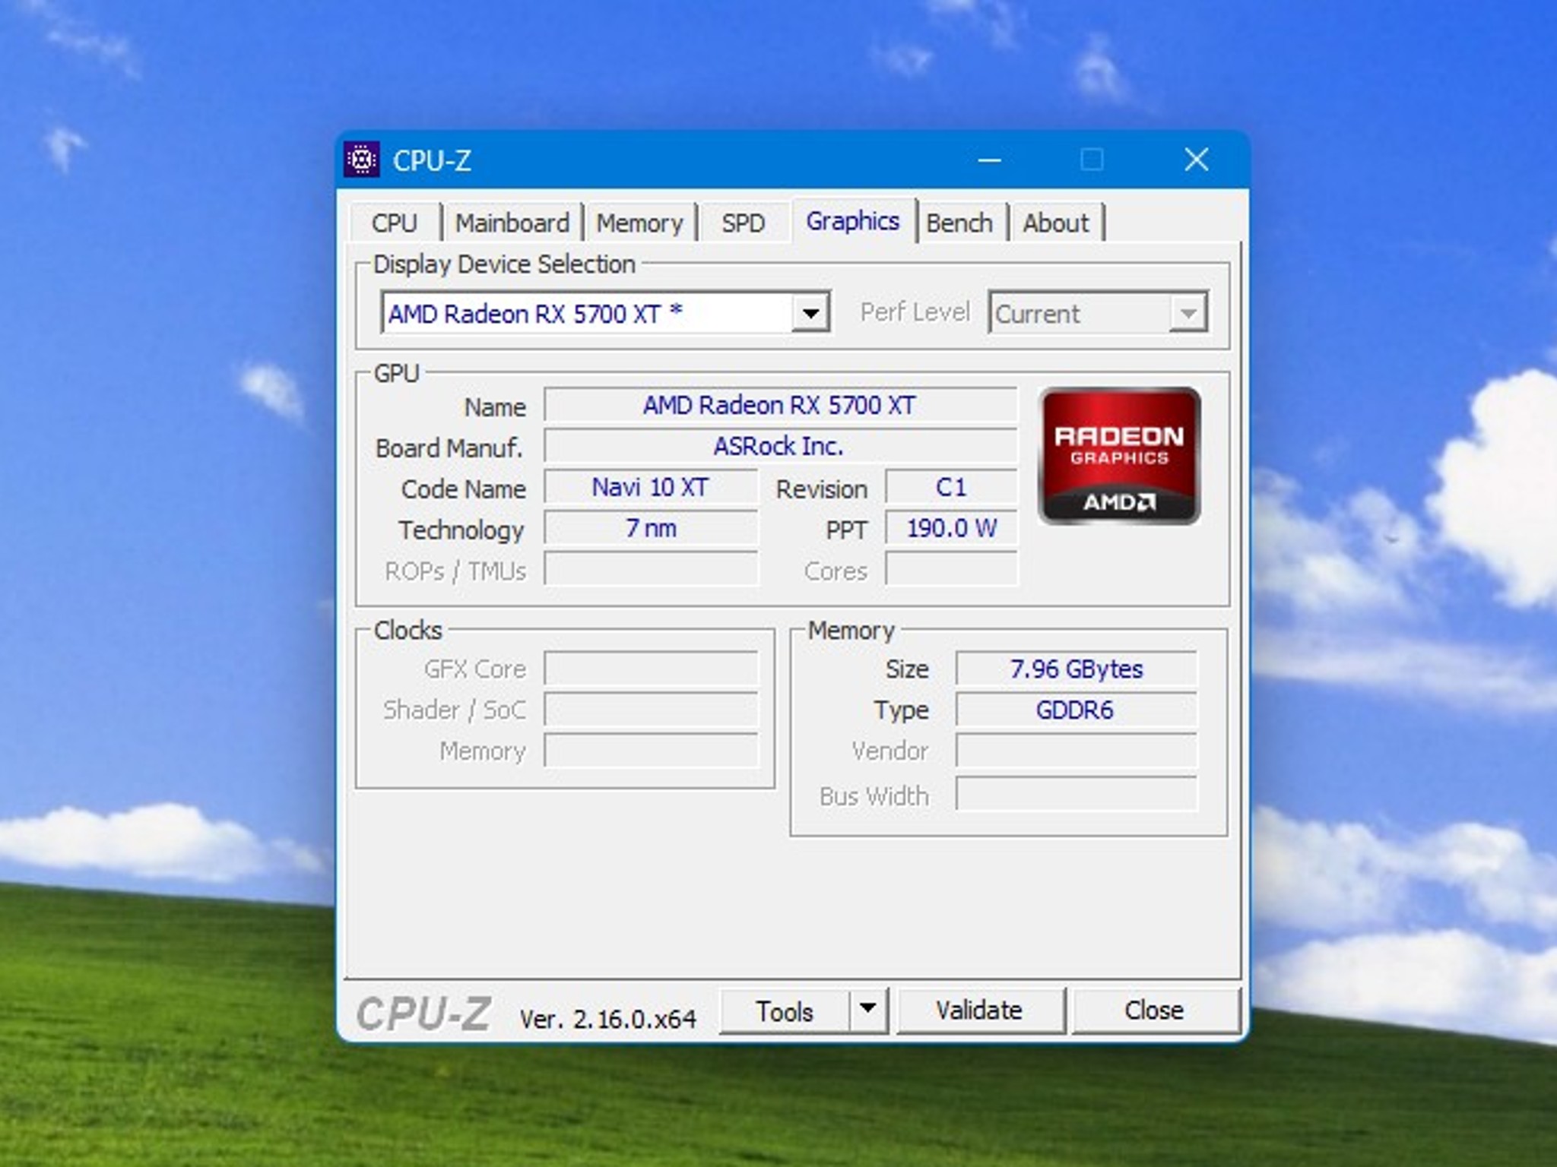Click the Radeon Graphics AMD logo
1557x1167 pixels.
[x=1119, y=455]
